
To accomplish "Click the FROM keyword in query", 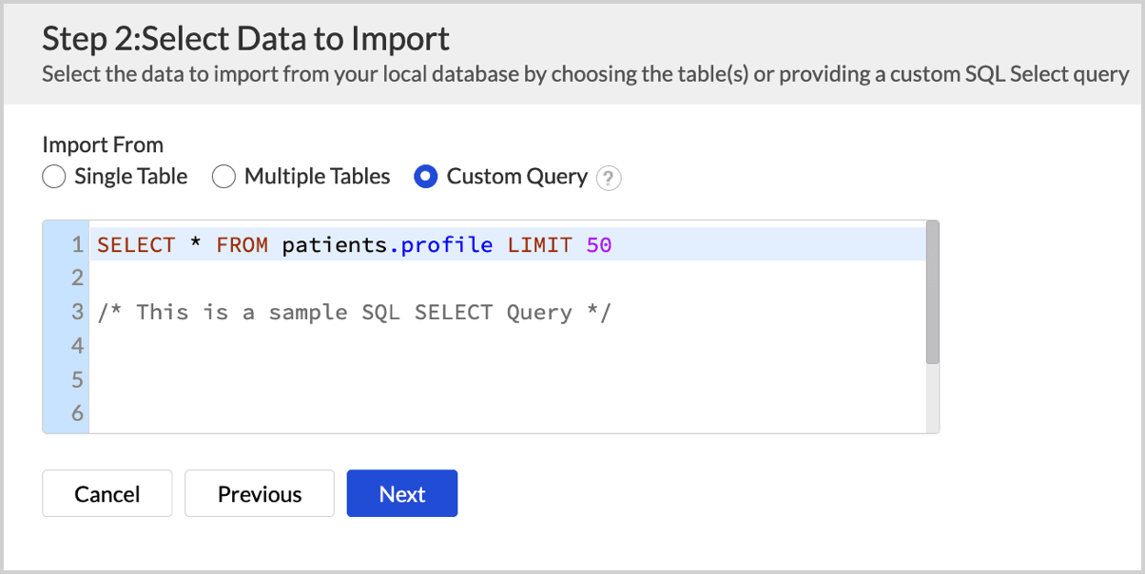I will point(242,245).
